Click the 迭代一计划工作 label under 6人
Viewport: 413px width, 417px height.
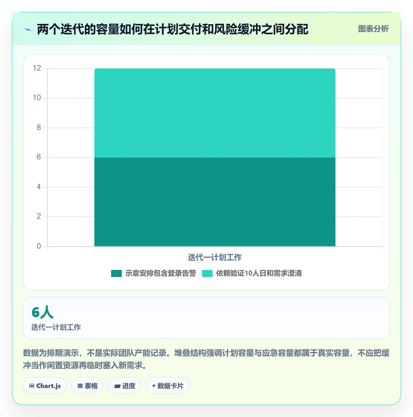tap(56, 327)
